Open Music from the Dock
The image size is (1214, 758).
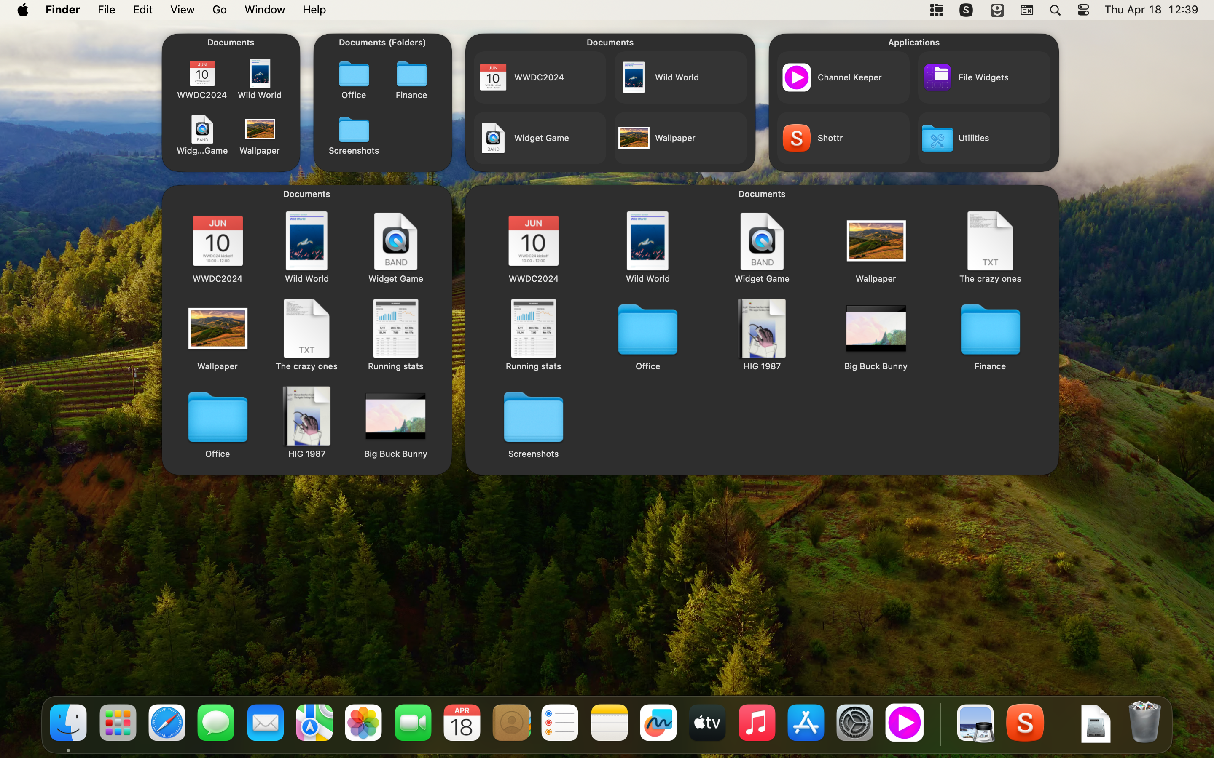757,722
